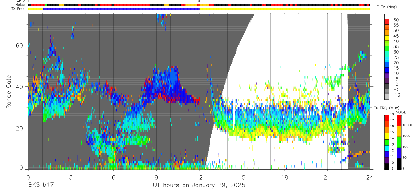Click the y-axis range gate label '40'
416x192 pixels.
[x=19, y=87]
